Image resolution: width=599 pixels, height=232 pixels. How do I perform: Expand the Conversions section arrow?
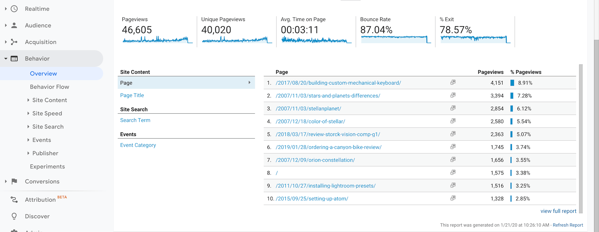(6, 181)
